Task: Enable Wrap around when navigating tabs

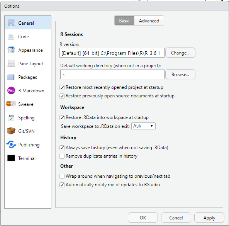Action: click(62, 176)
